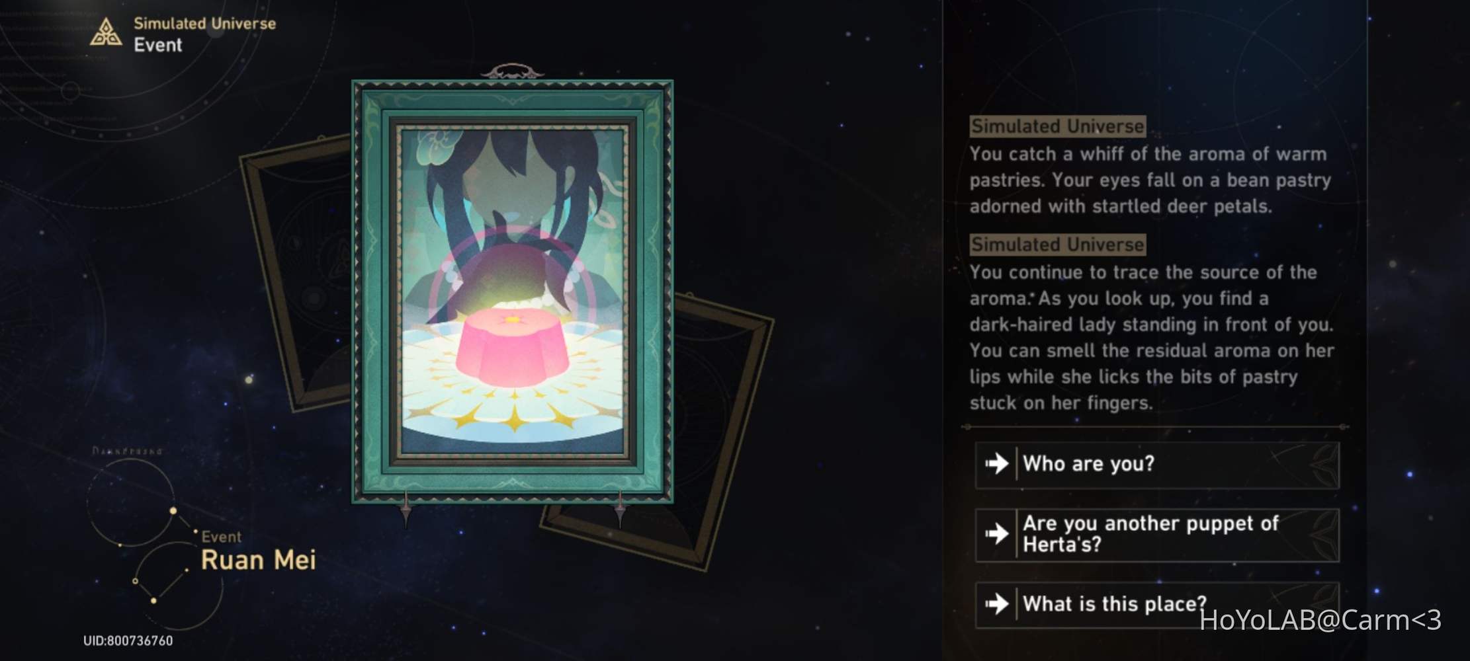Viewport: 1470px width, 661px height.
Task: Click the dark frame behind the card on the left
Action: [294, 271]
